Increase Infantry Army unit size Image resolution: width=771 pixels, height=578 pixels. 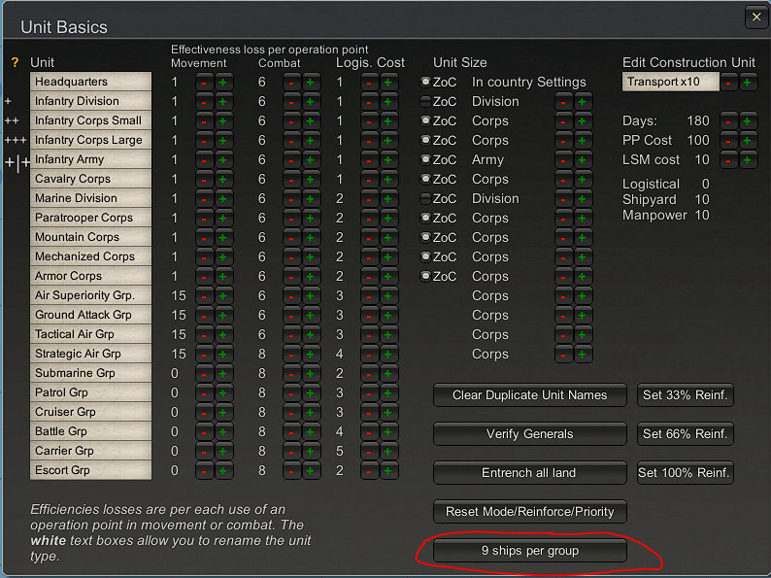583,160
